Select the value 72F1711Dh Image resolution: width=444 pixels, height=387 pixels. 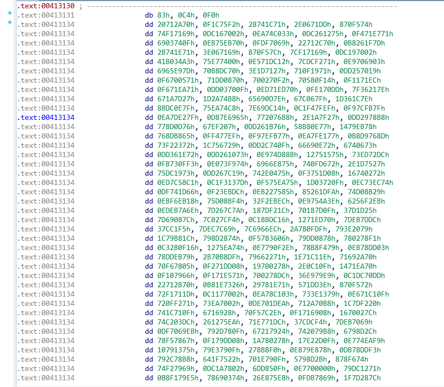click(176, 295)
